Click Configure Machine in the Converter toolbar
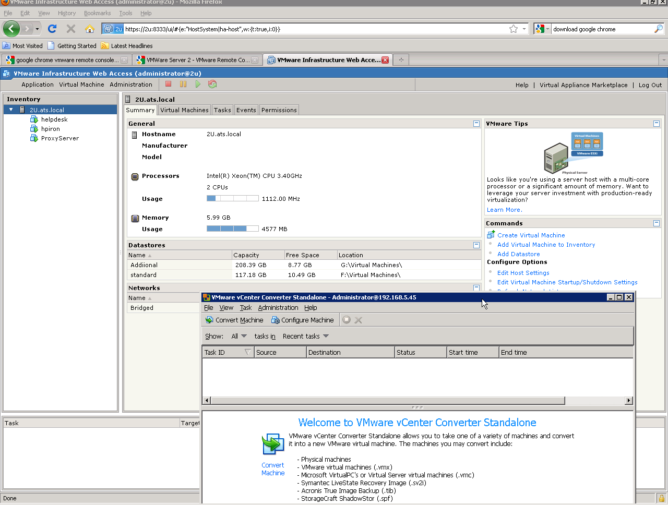Image resolution: width=668 pixels, height=505 pixels. pyautogui.click(x=302, y=320)
